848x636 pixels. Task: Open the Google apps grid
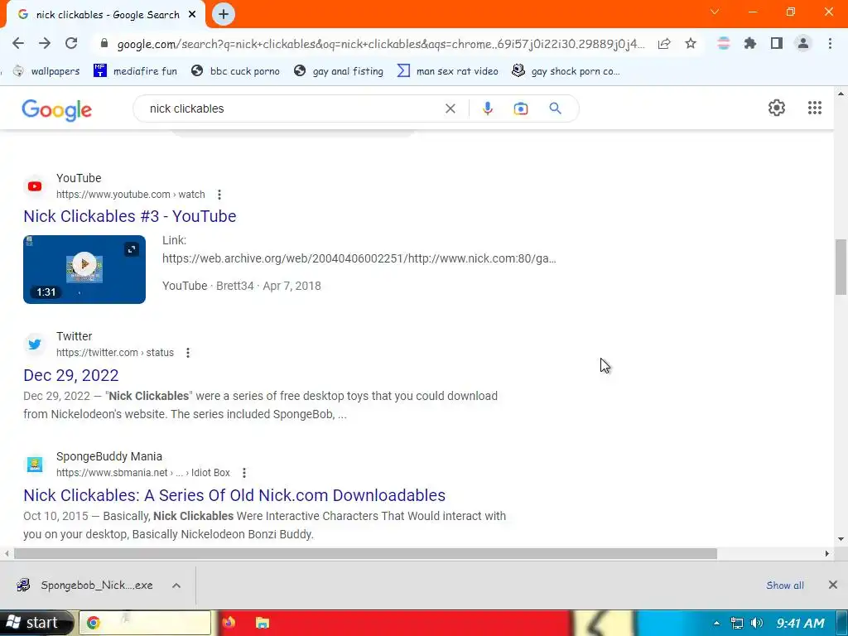click(x=815, y=108)
